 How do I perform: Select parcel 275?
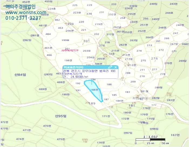[x=143, y=61]
